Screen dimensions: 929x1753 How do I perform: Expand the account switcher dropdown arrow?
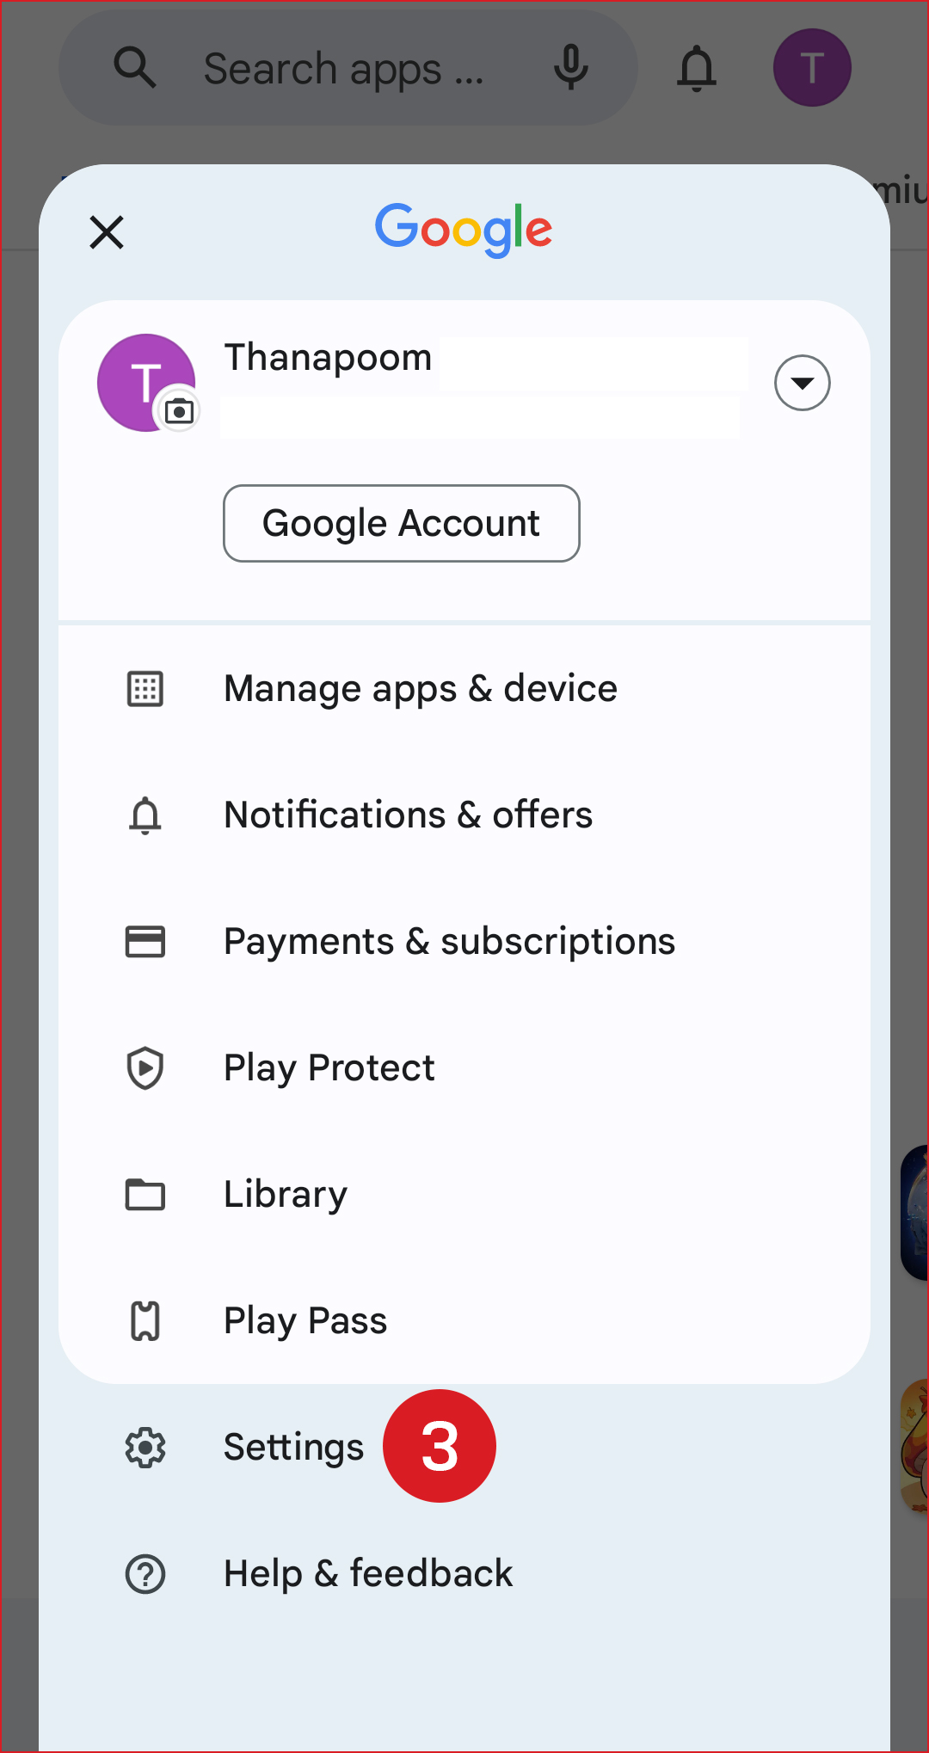click(x=802, y=383)
